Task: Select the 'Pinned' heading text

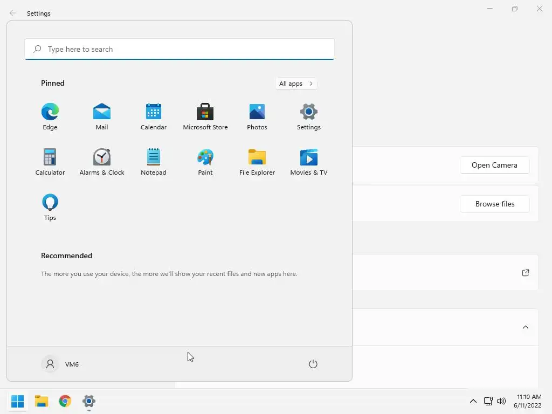Action: (x=53, y=83)
